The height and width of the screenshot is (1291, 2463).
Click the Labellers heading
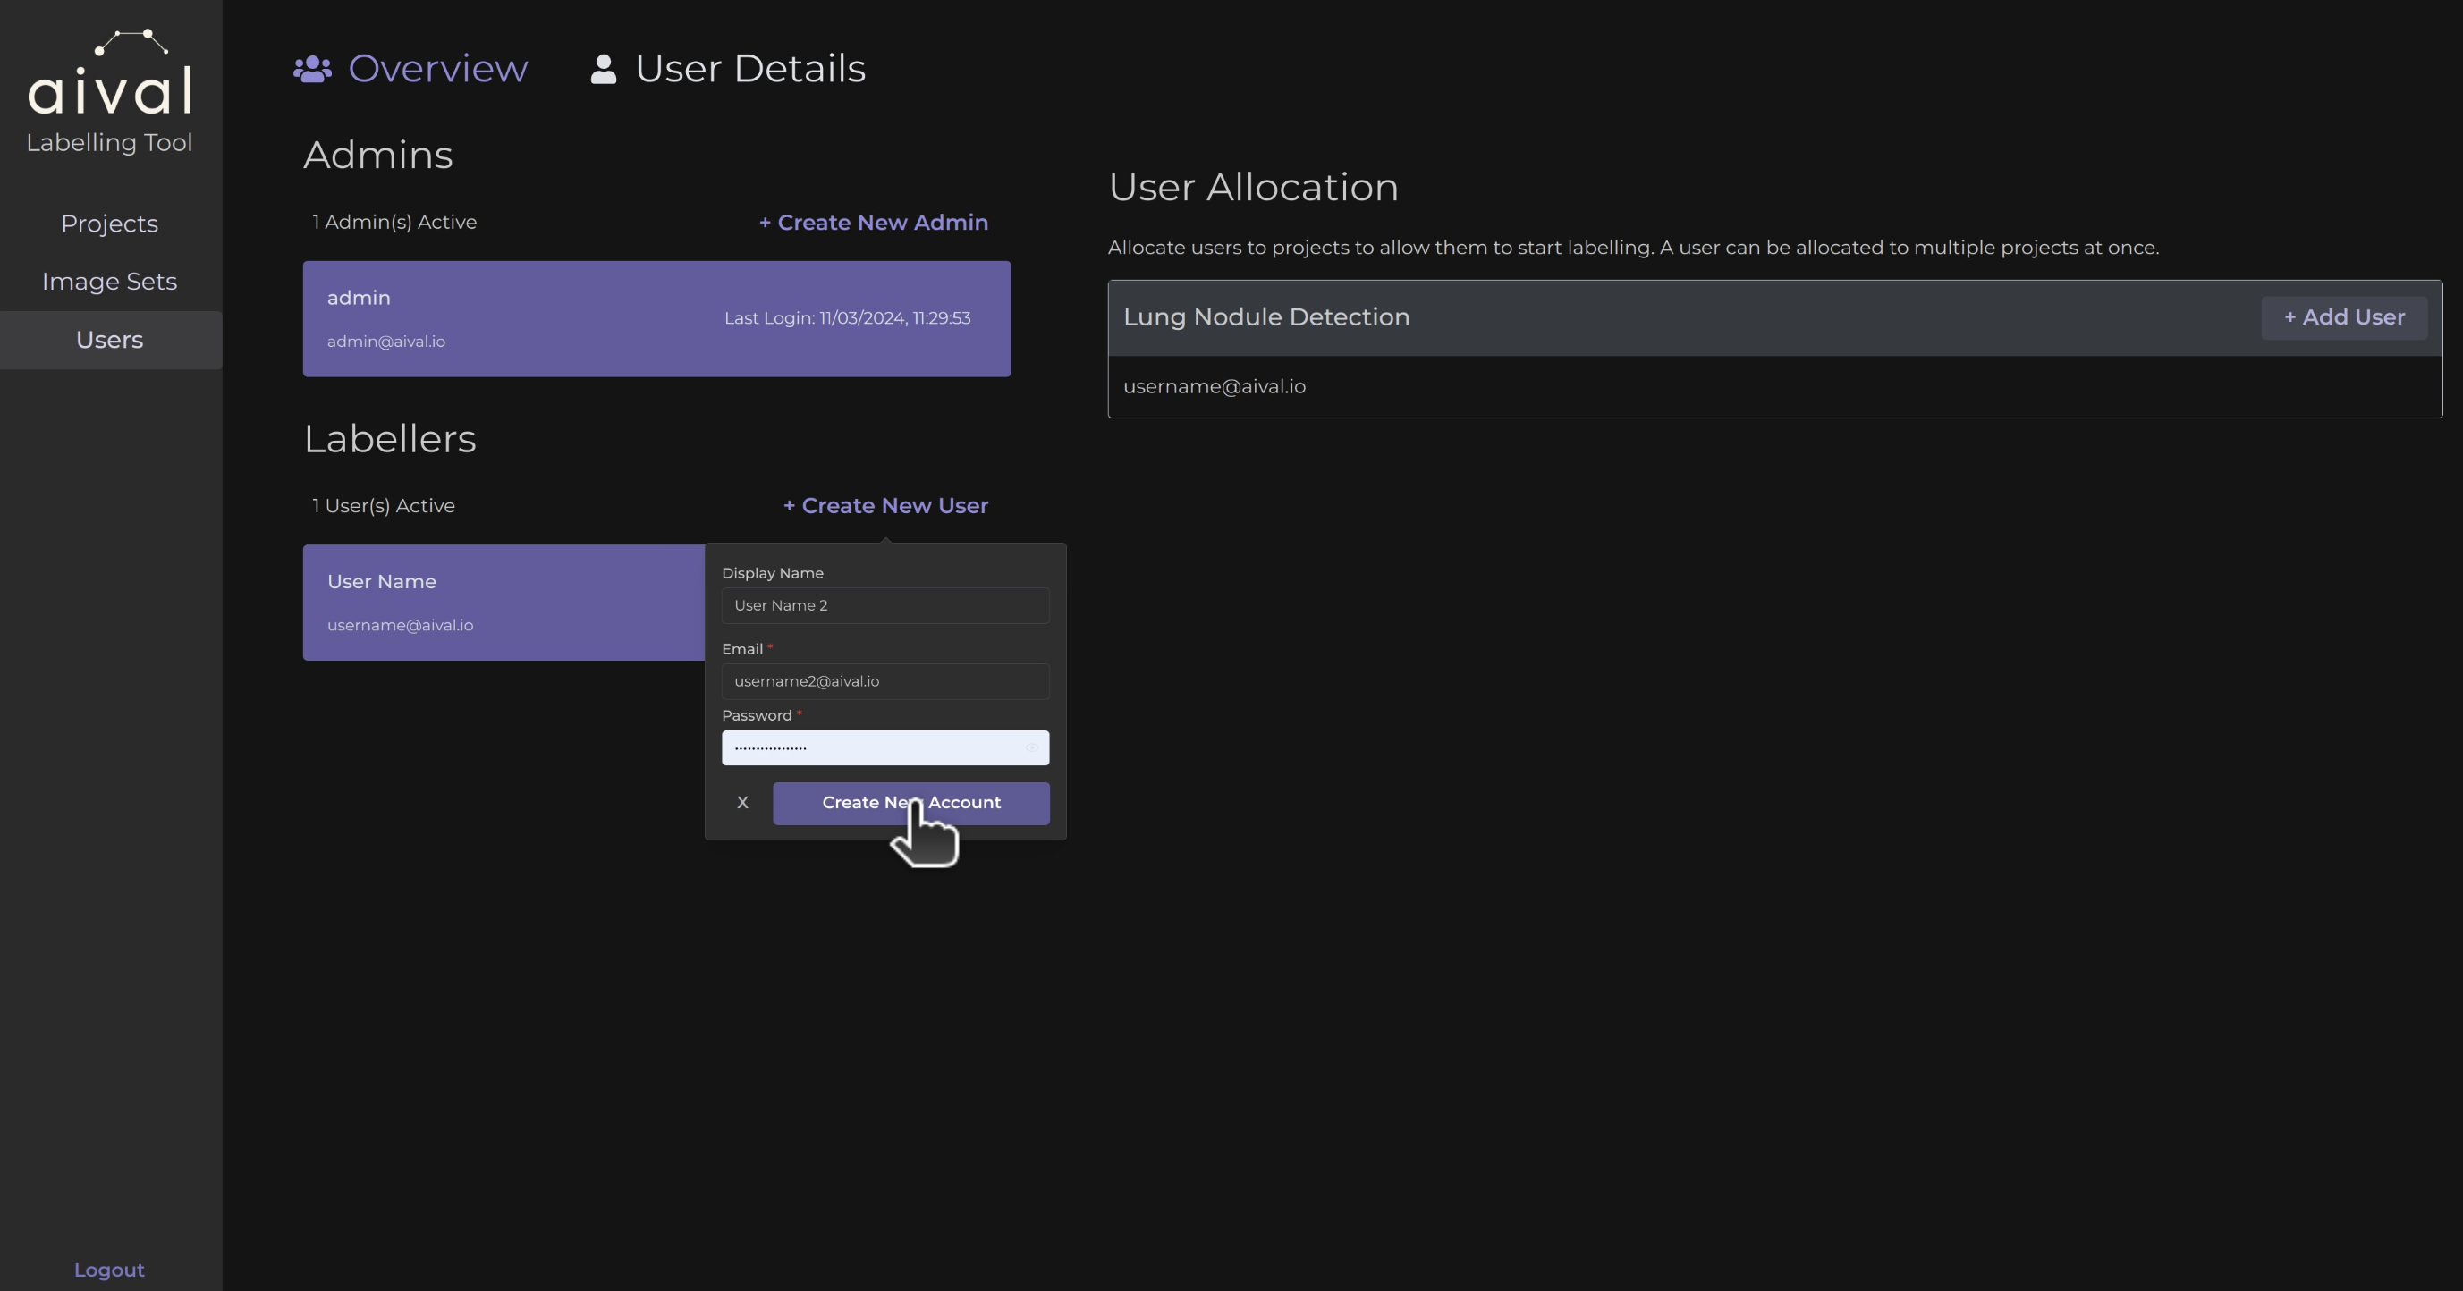tap(390, 440)
